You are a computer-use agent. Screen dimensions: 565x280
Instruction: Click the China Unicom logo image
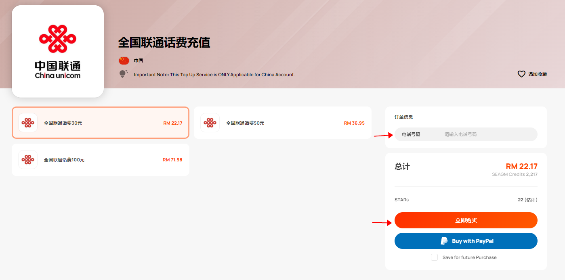tap(58, 51)
